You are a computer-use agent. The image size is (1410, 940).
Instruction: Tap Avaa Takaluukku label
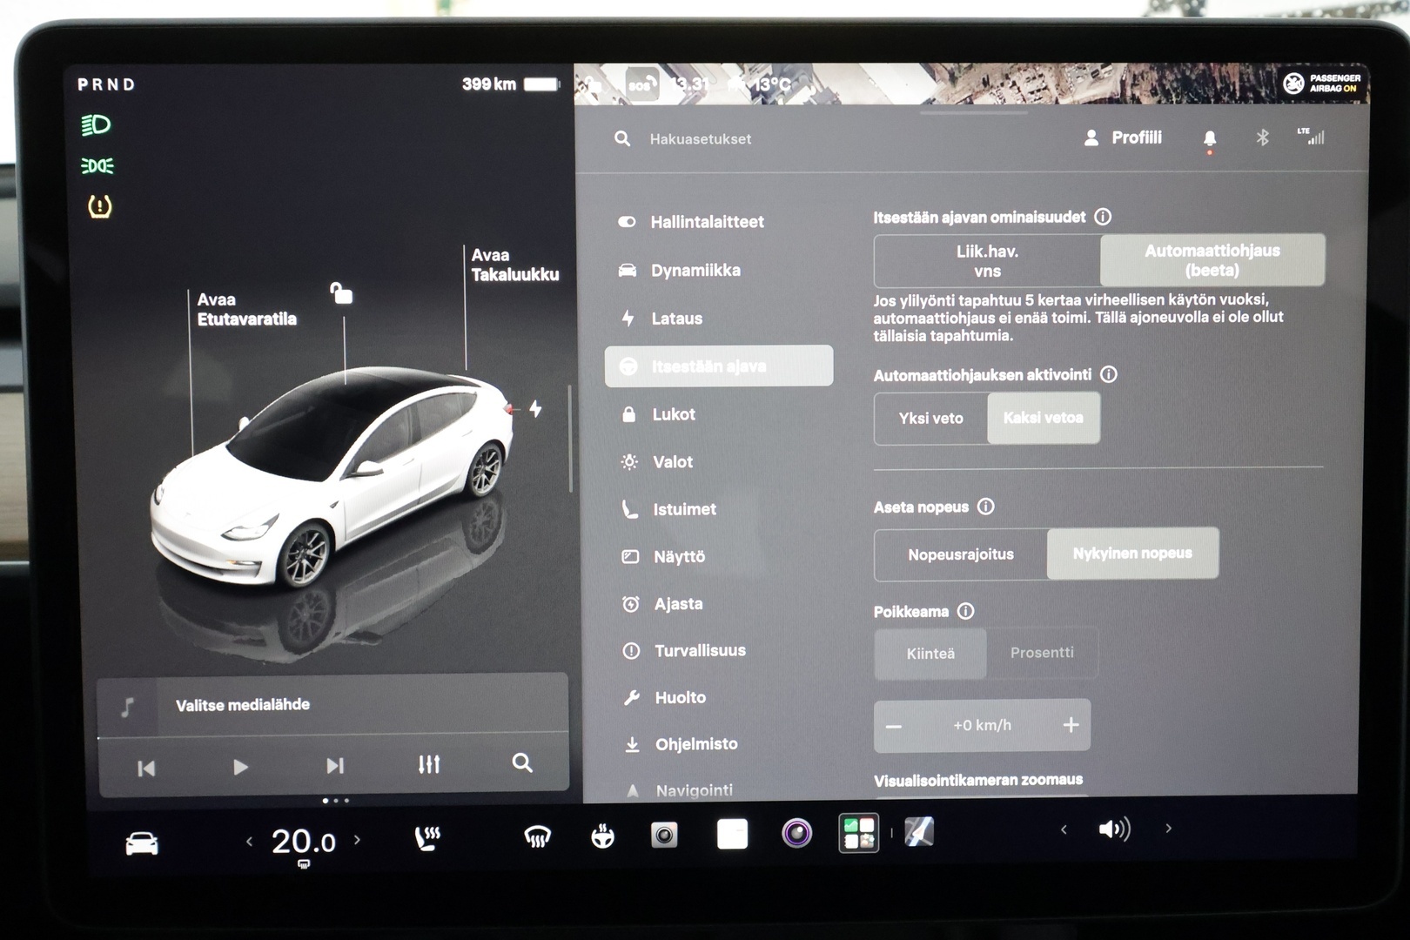pos(514,265)
